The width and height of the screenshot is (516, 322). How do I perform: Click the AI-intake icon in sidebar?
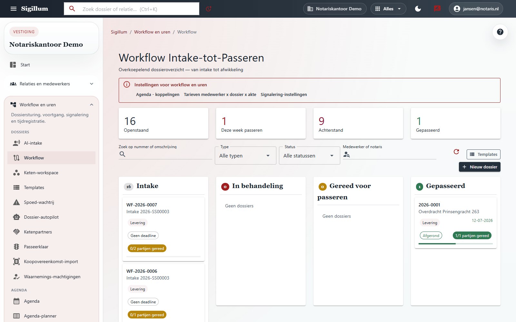pyautogui.click(x=16, y=143)
